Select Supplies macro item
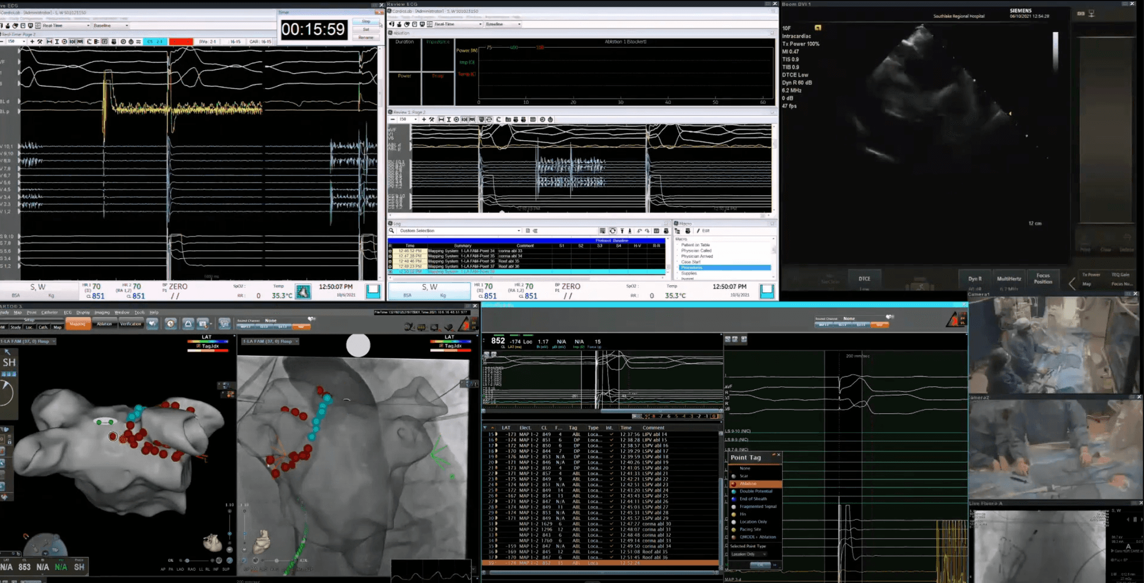This screenshot has width=1144, height=583. (689, 273)
